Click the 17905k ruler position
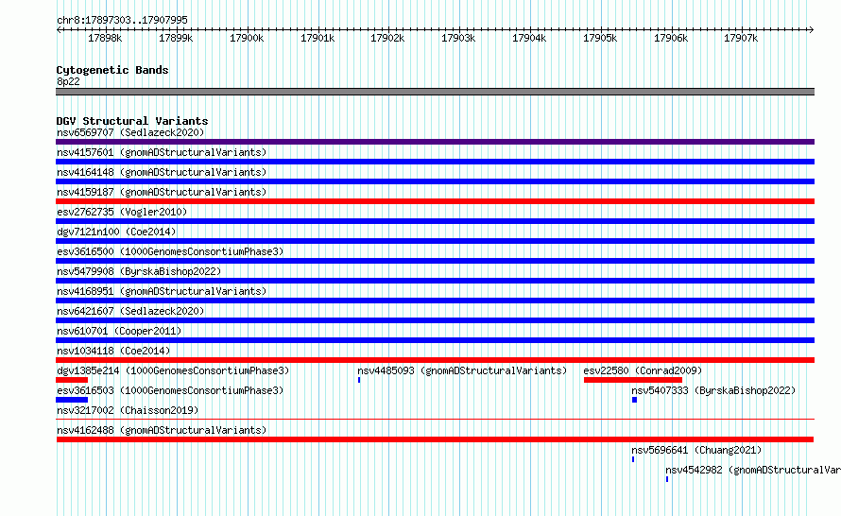The image size is (841, 516). tap(600, 38)
